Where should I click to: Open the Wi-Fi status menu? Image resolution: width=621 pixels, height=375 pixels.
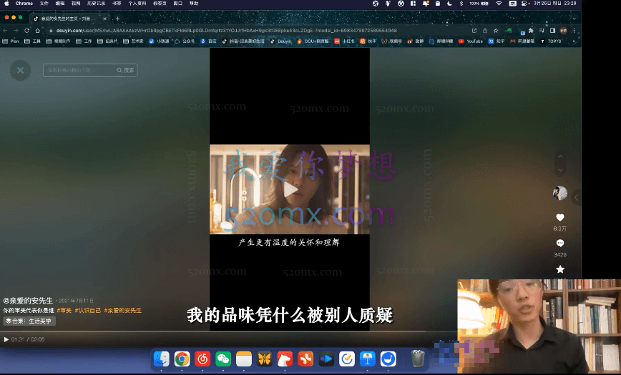(x=499, y=3)
